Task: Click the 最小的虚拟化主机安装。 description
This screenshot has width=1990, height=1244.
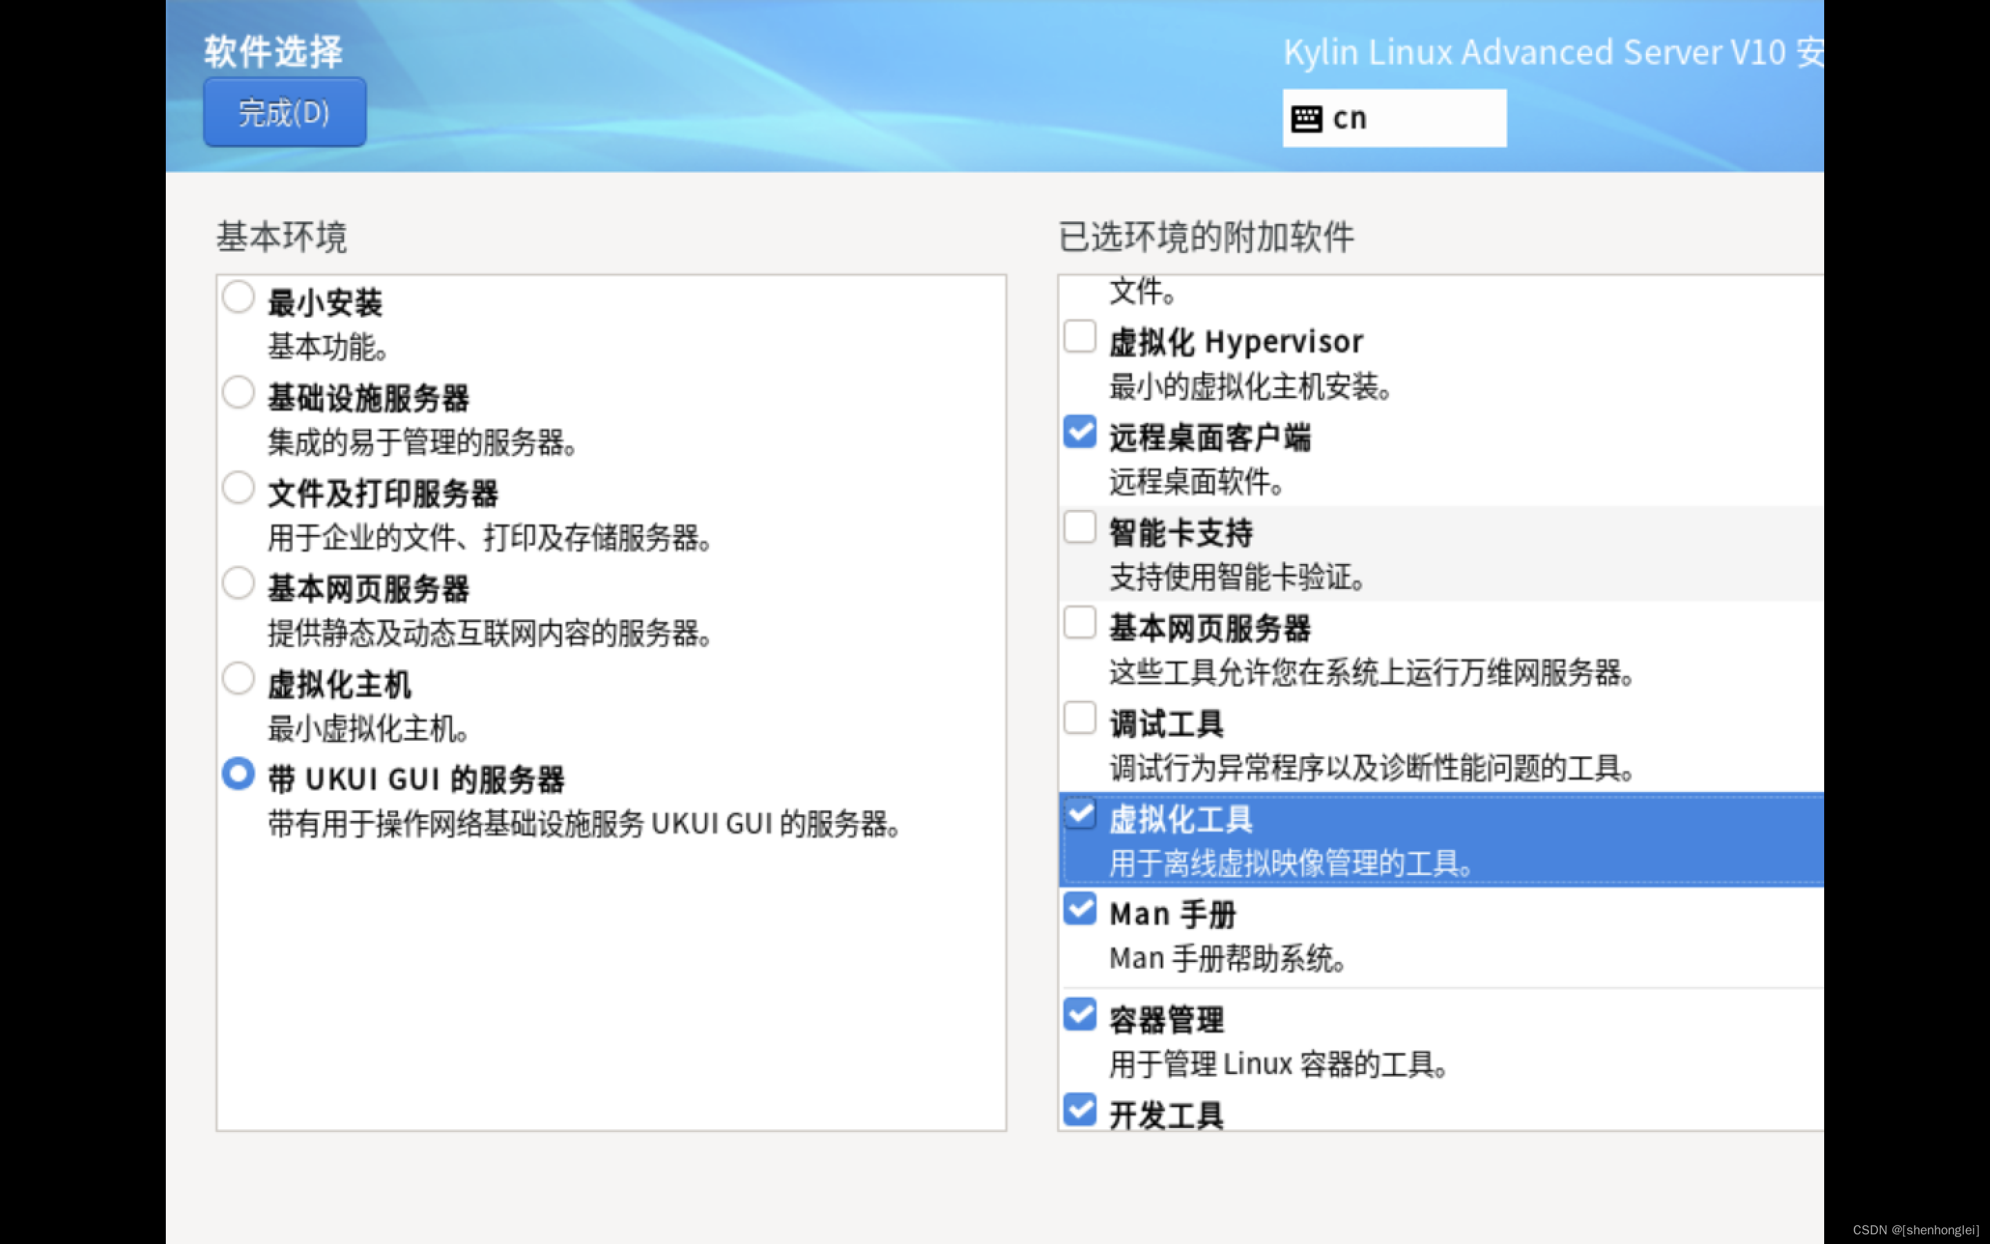Action: (x=1250, y=387)
